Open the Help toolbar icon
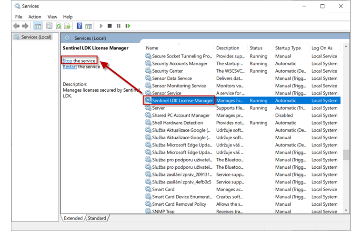The image size is (362, 231). click(80, 26)
